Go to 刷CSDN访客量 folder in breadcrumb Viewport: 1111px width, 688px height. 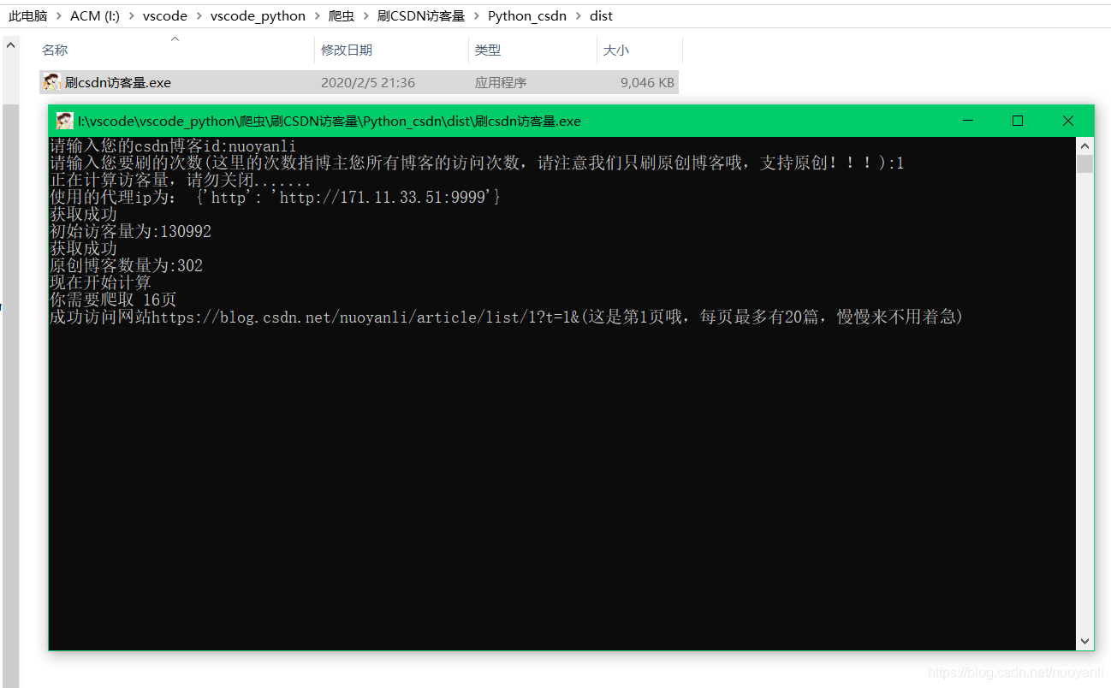pos(421,16)
